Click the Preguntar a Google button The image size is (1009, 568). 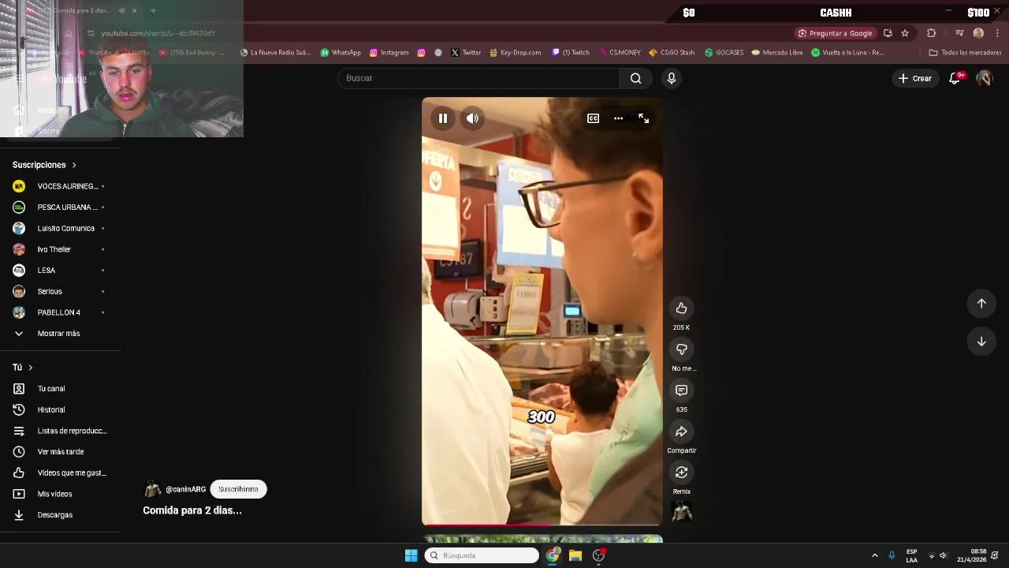[835, 33]
